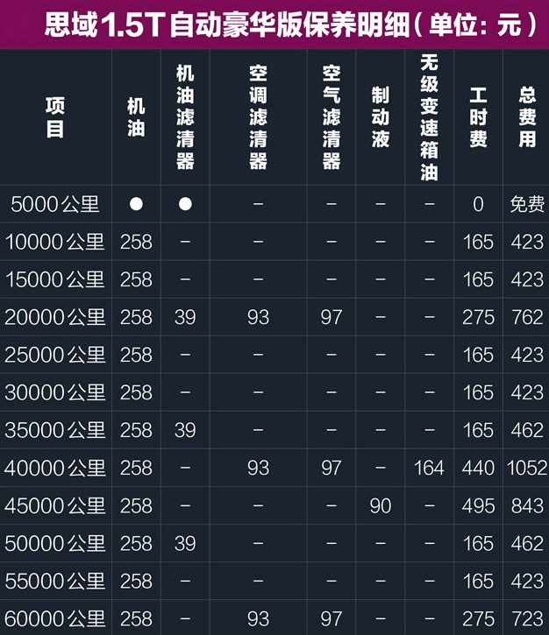Click oil filter 39 in the 50000公里 row
Viewport: 549px width, 635px height.
pyautogui.click(x=185, y=544)
